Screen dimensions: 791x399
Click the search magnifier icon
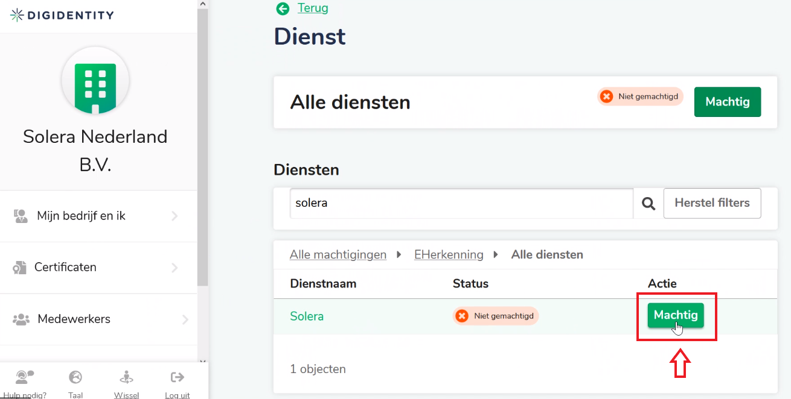tap(648, 204)
